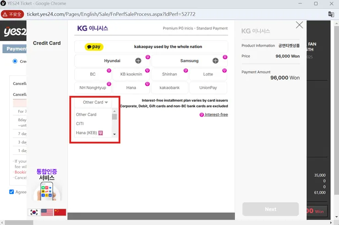Select BC card
The width and height of the screenshot is (339, 225).
click(93, 74)
